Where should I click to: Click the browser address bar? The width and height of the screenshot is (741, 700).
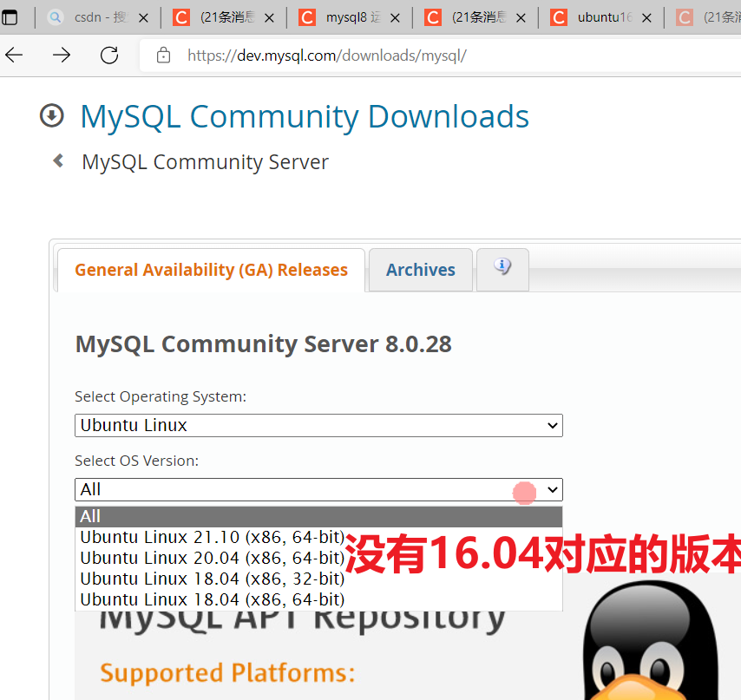[347, 55]
